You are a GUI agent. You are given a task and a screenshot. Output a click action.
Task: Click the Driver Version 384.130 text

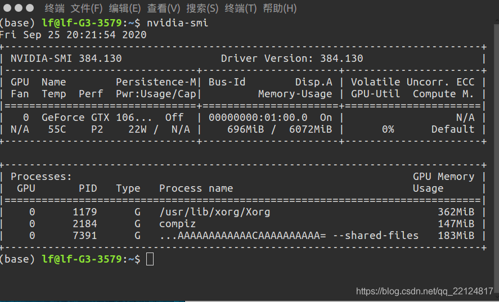tap(292, 58)
